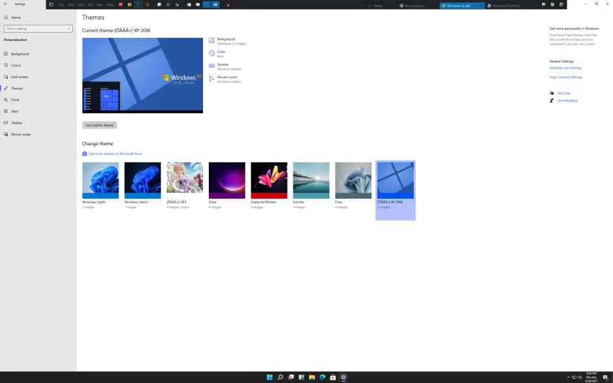Open Desktop icon settings link

[565, 68]
